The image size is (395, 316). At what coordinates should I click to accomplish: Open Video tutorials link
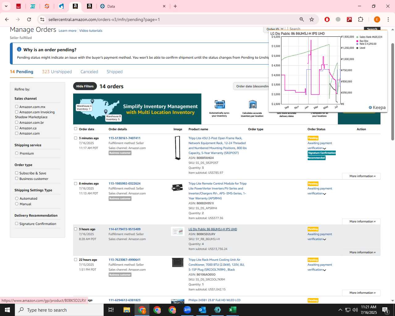coord(91,31)
